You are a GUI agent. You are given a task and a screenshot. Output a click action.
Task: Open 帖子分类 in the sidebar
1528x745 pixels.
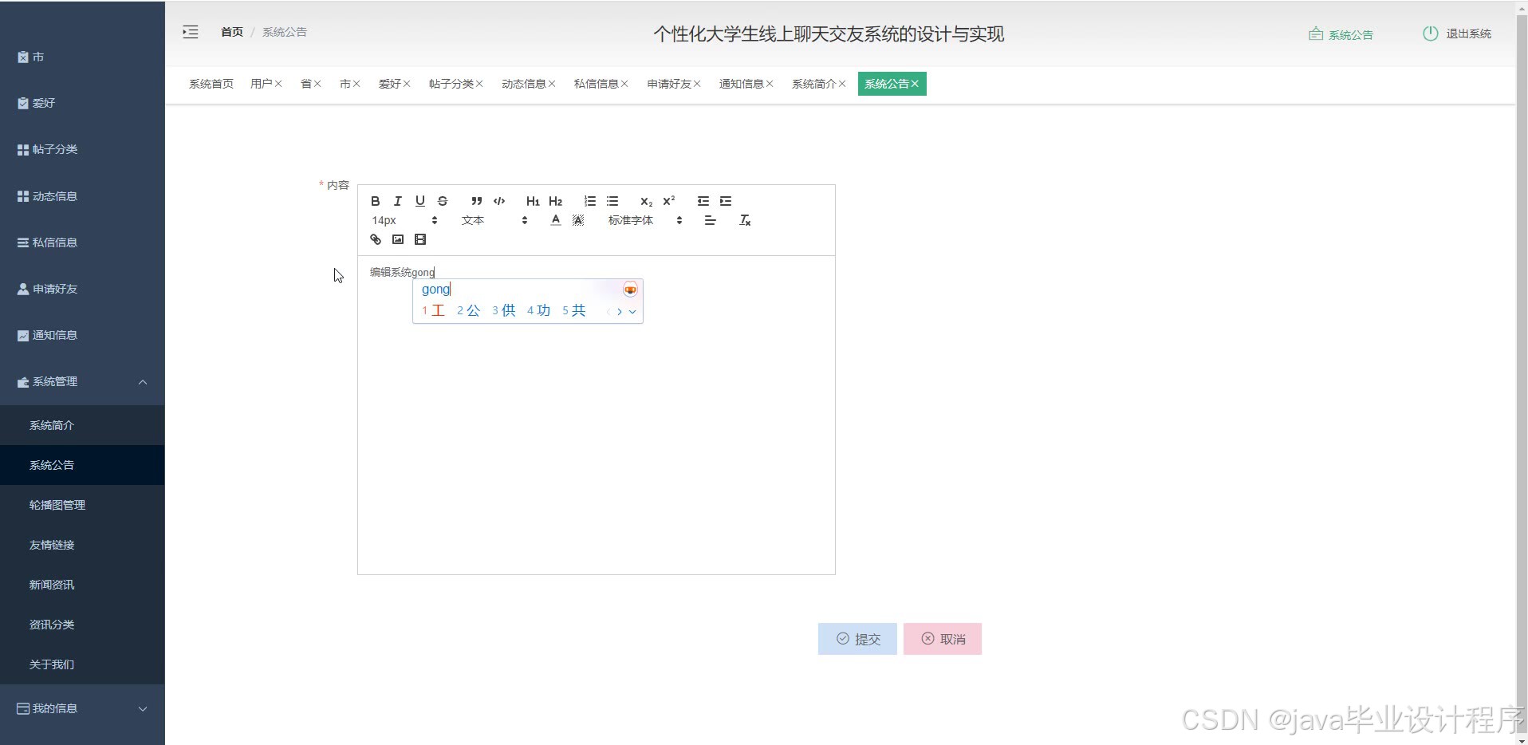coord(82,149)
